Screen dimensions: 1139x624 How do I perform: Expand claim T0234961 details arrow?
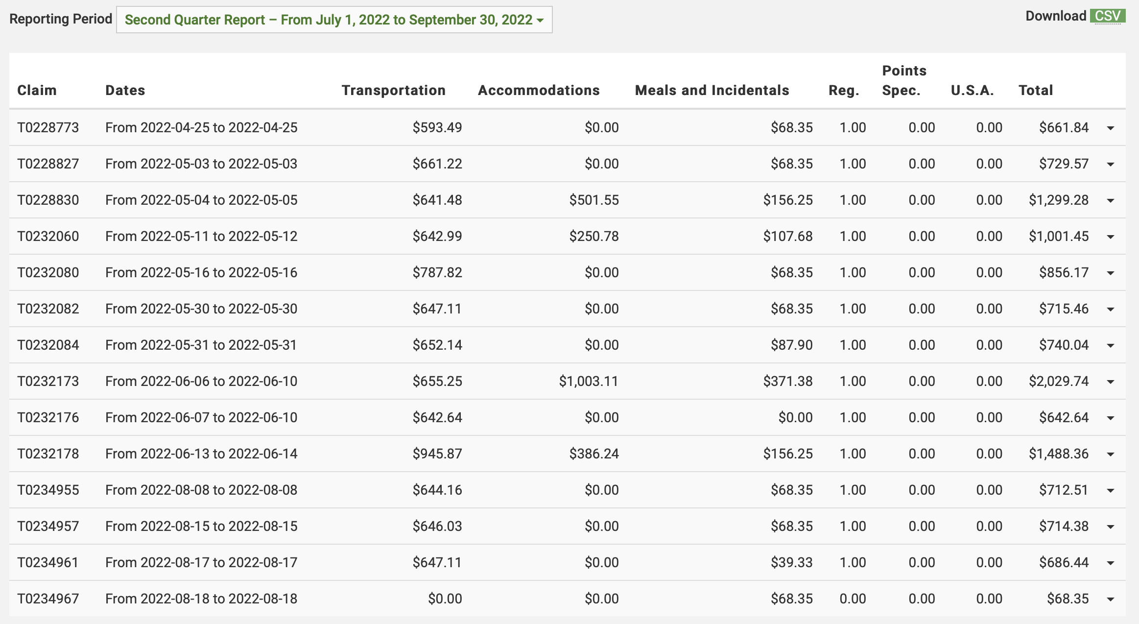click(1110, 563)
